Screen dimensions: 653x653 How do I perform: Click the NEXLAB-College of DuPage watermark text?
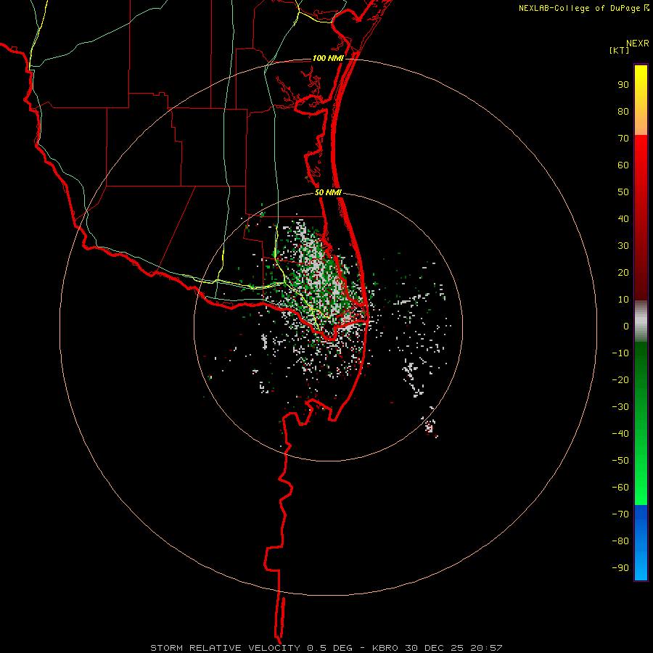point(583,8)
